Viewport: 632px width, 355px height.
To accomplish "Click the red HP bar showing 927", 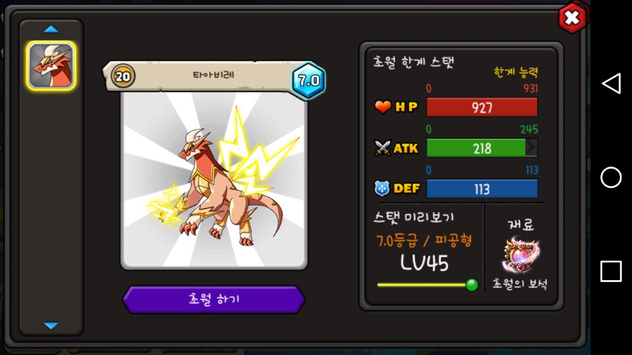I will pyautogui.click(x=482, y=107).
